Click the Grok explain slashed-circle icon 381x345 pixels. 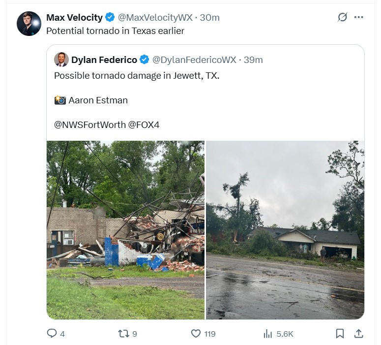coord(342,17)
